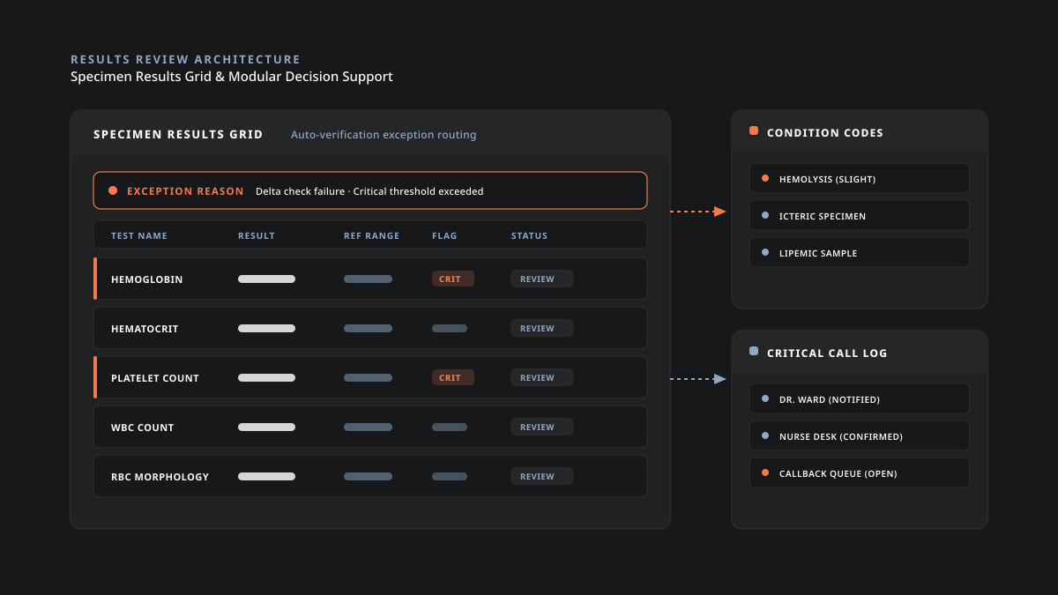Click REVIEW status for Hemoglobin
The width and height of the screenshot is (1058, 595).
coord(542,279)
